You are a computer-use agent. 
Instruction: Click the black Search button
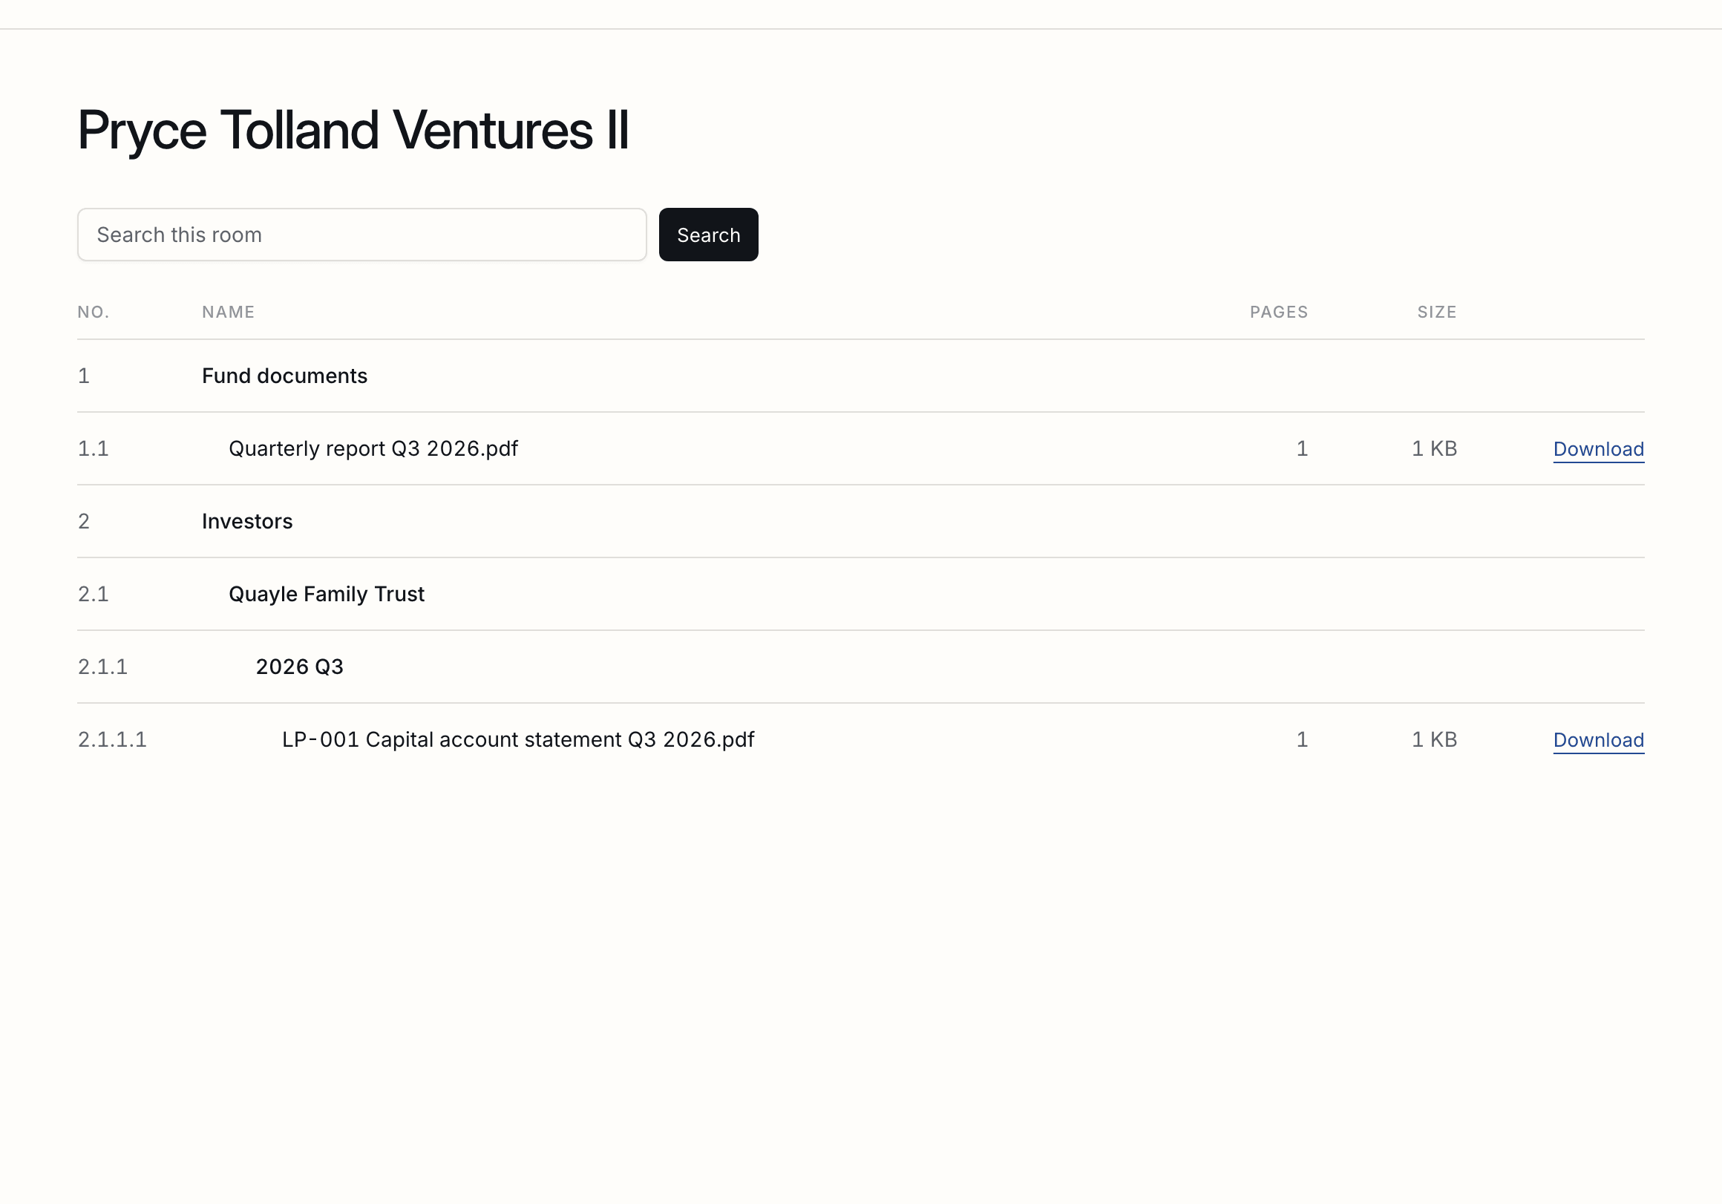point(708,235)
